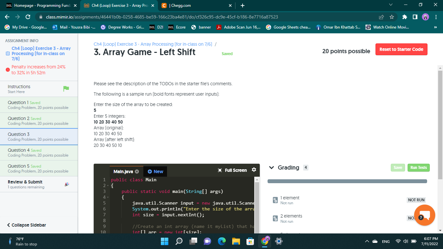Open Microsoft Edge from taskbar
This screenshot has width=443, height=249.
click(222, 241)
